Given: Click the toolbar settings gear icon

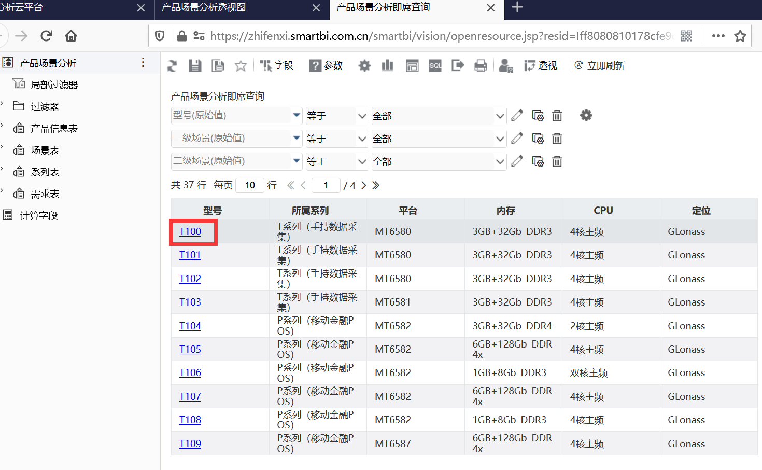Looking at the screenshot, I should (365, 66).
